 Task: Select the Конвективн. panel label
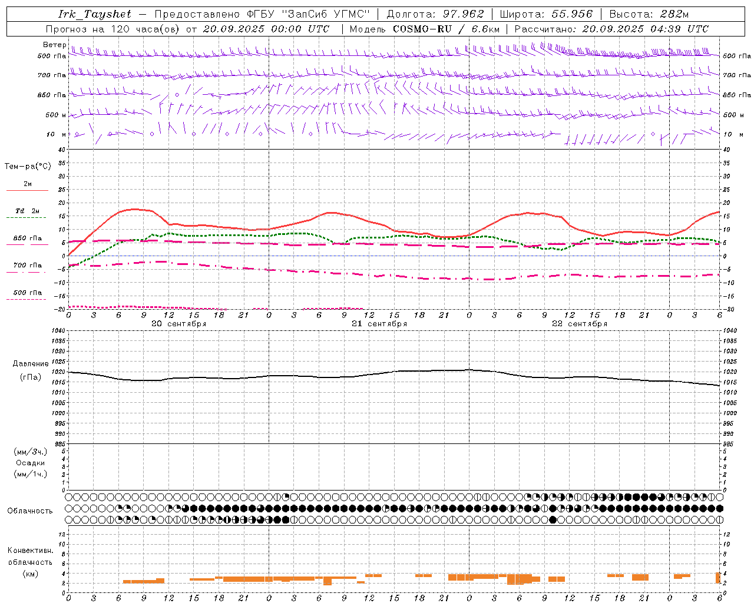30,551
